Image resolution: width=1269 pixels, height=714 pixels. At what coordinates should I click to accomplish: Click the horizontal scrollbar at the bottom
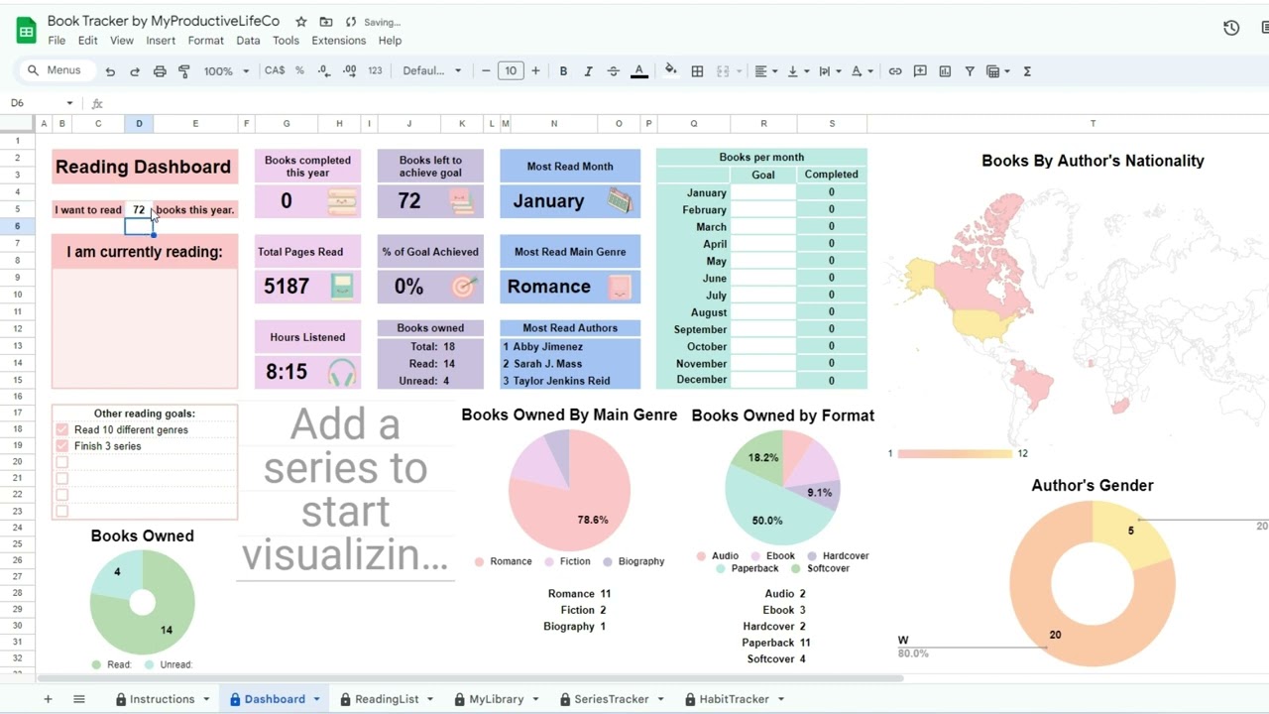pos(470,678)
